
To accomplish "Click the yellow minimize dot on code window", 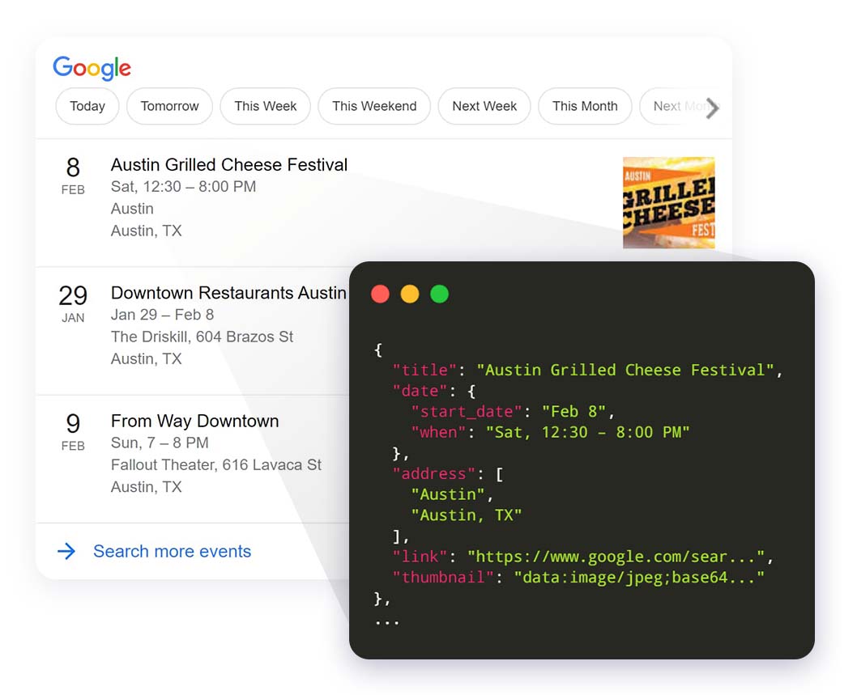I will pos(410,294).
